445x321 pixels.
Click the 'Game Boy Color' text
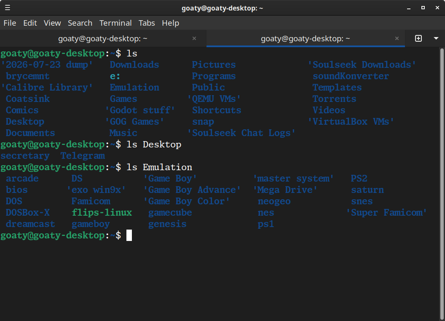186,201
